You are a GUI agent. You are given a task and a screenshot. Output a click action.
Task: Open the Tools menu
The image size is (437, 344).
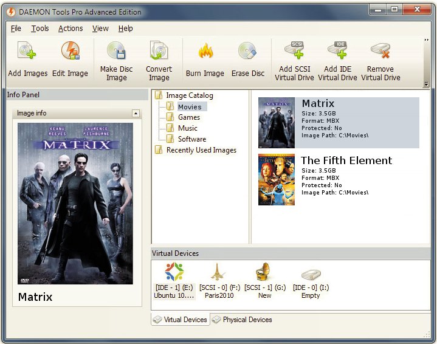tap(40, 29)
